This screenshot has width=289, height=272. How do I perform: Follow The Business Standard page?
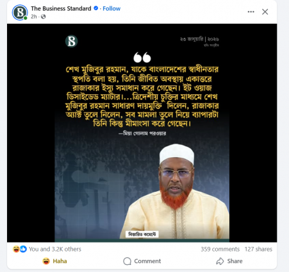pos(111,8)
